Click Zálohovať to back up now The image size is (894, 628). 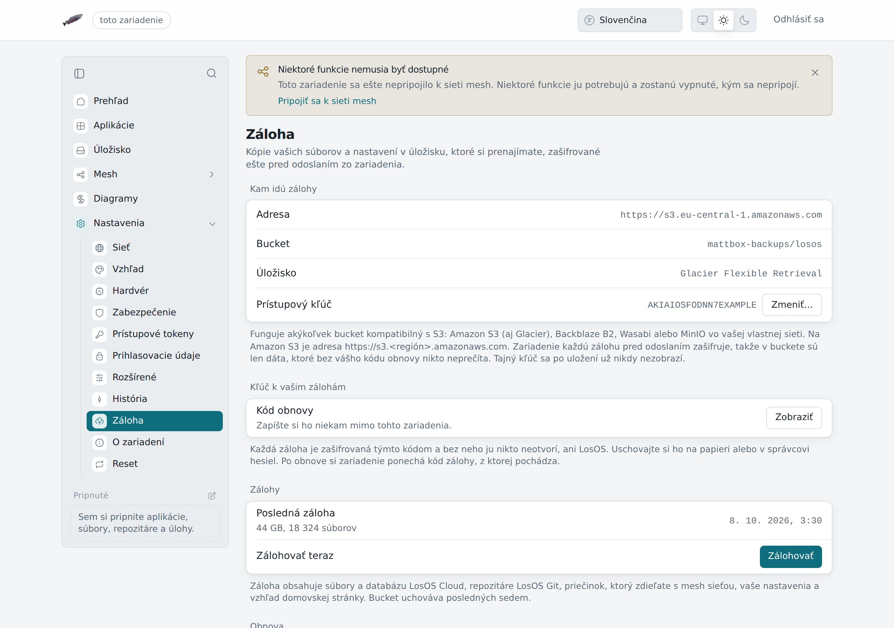790,556
